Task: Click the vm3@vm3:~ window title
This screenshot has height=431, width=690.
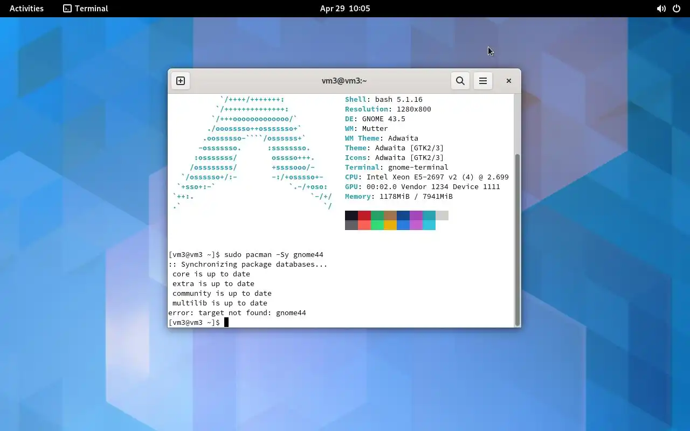Action: (x=344, y=81)
